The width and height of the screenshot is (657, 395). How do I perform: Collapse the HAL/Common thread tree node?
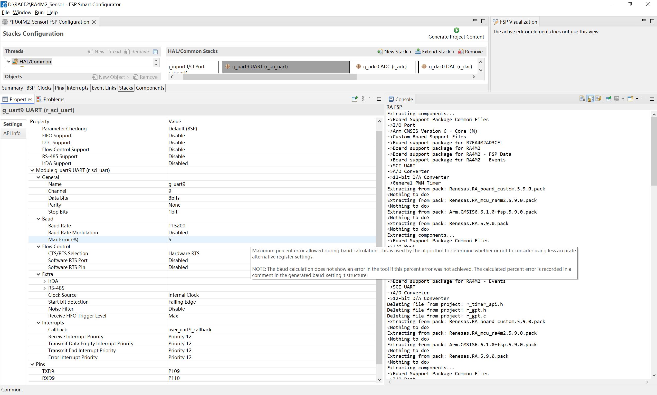click(9, 62)
